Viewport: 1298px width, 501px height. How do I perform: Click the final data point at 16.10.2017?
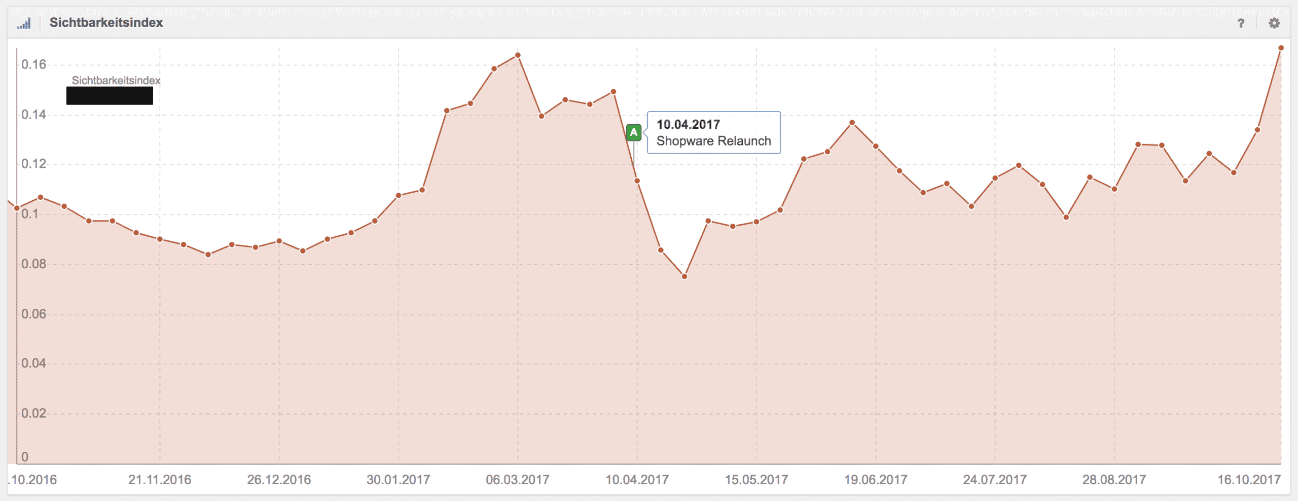coord(1281,48)
